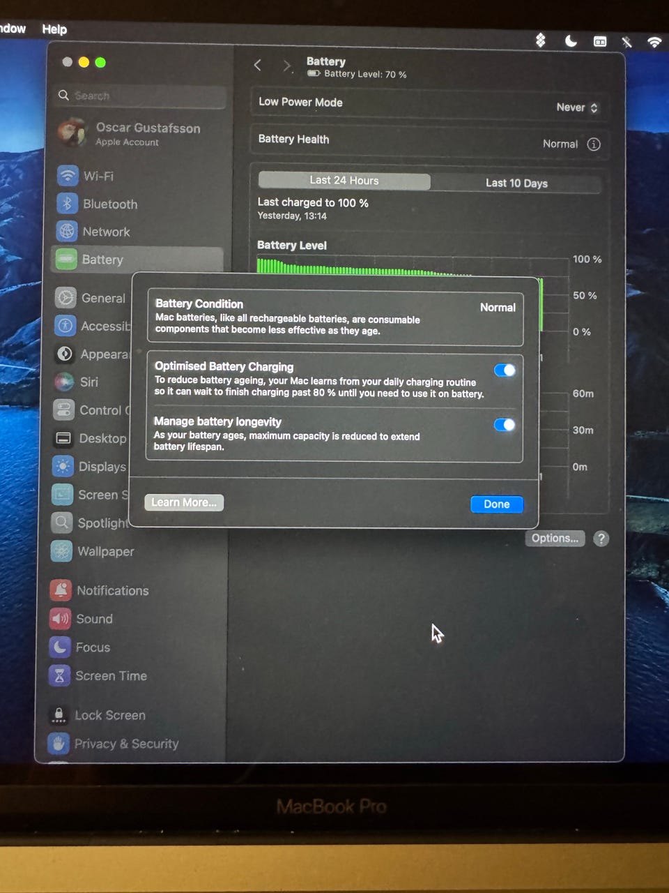Click the Focus moon menu bar icon
The width and height of the screenshot is (669, 893).
pos(571,40)
